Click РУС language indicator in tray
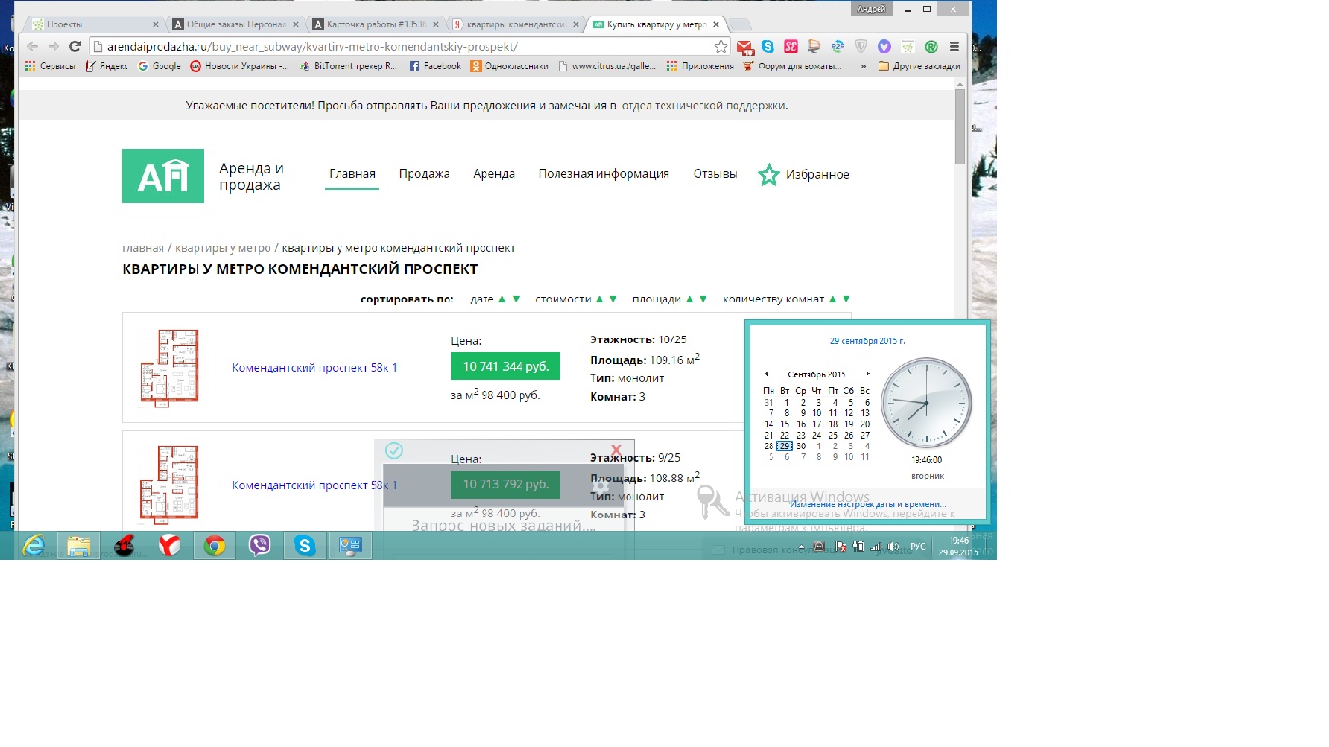Screen dimensions: 1329x747 (x=917, y=547)
